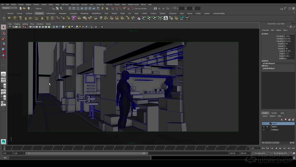Toggle visibility of layer1

[264, 126]
